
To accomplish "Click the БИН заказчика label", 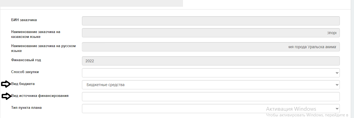I will click(x=24, y=20).
